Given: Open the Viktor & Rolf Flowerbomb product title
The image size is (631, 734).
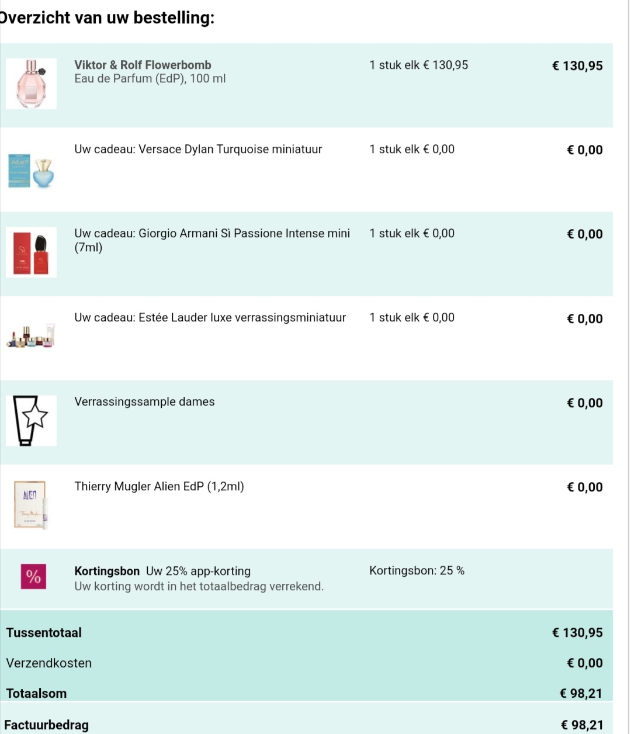Looking at the screenshot, I should 143,65.
